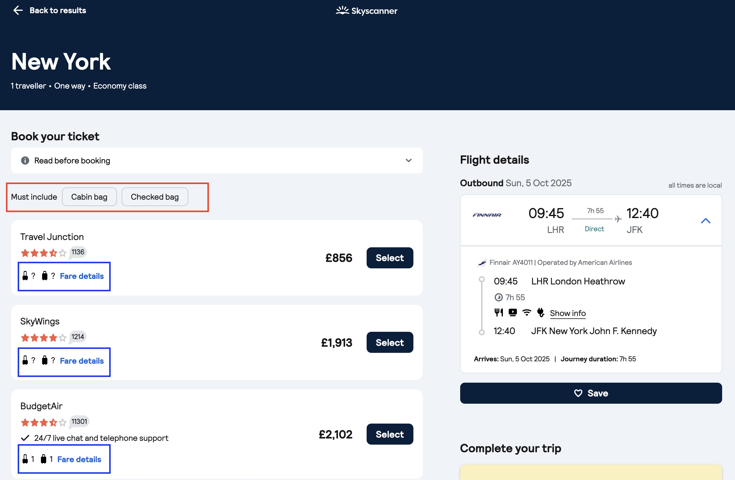Click Travel Junction's cabin bag icon
Viewport: 735px width, 480px height.
click(x=25, y=276)
